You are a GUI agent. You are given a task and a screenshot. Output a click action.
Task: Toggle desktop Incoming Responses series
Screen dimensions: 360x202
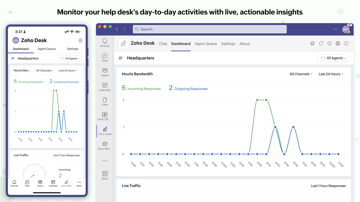141,88
